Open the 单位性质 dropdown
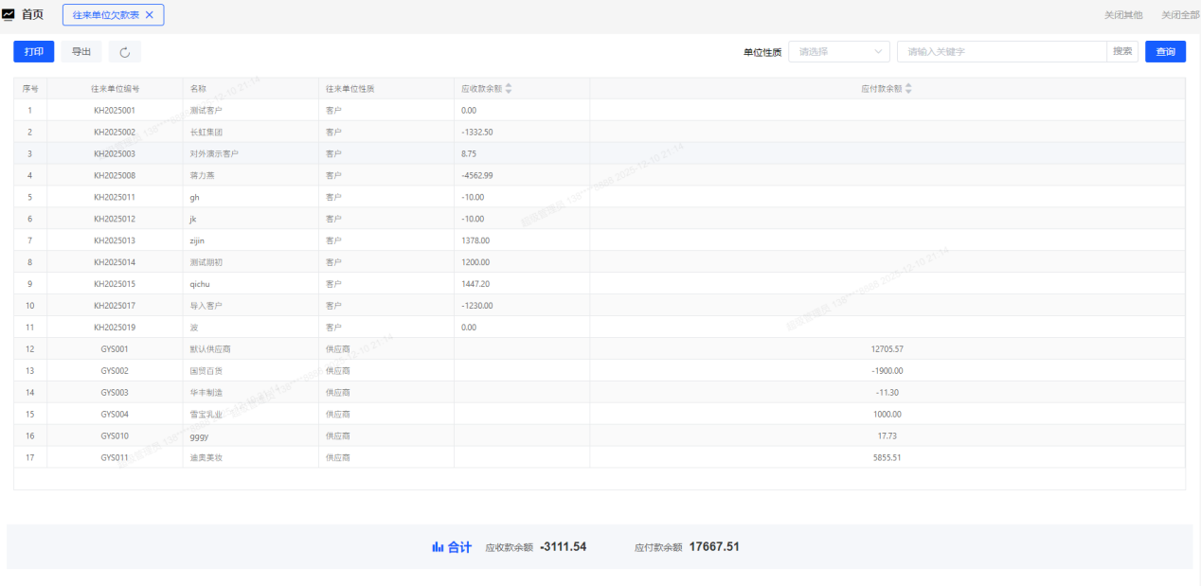 click(839, 52)
